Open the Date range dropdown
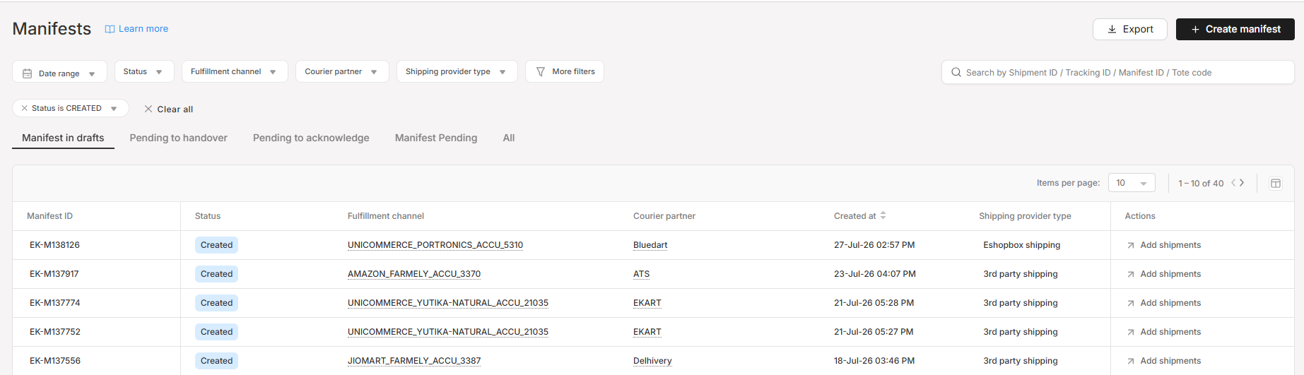The width and height of the screenshot is (1304, 375). pyautogui.click(x=59, y=72)
